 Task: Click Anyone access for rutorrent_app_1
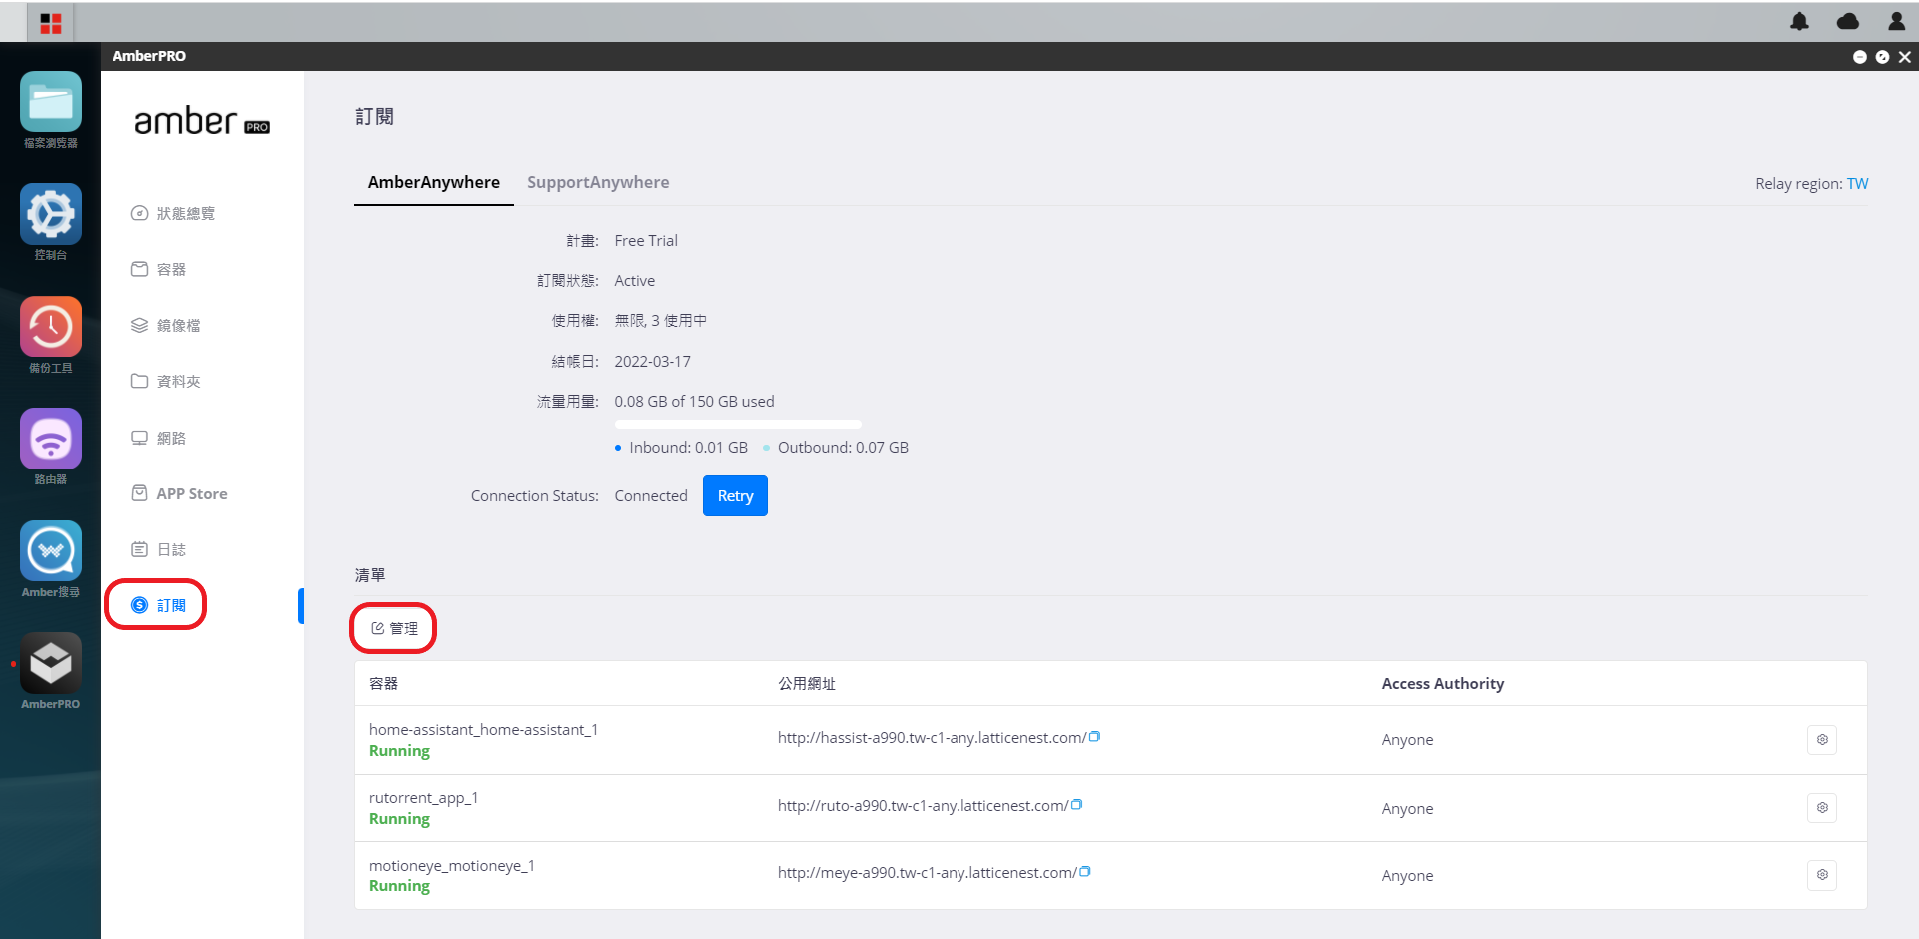[1407, 809]
